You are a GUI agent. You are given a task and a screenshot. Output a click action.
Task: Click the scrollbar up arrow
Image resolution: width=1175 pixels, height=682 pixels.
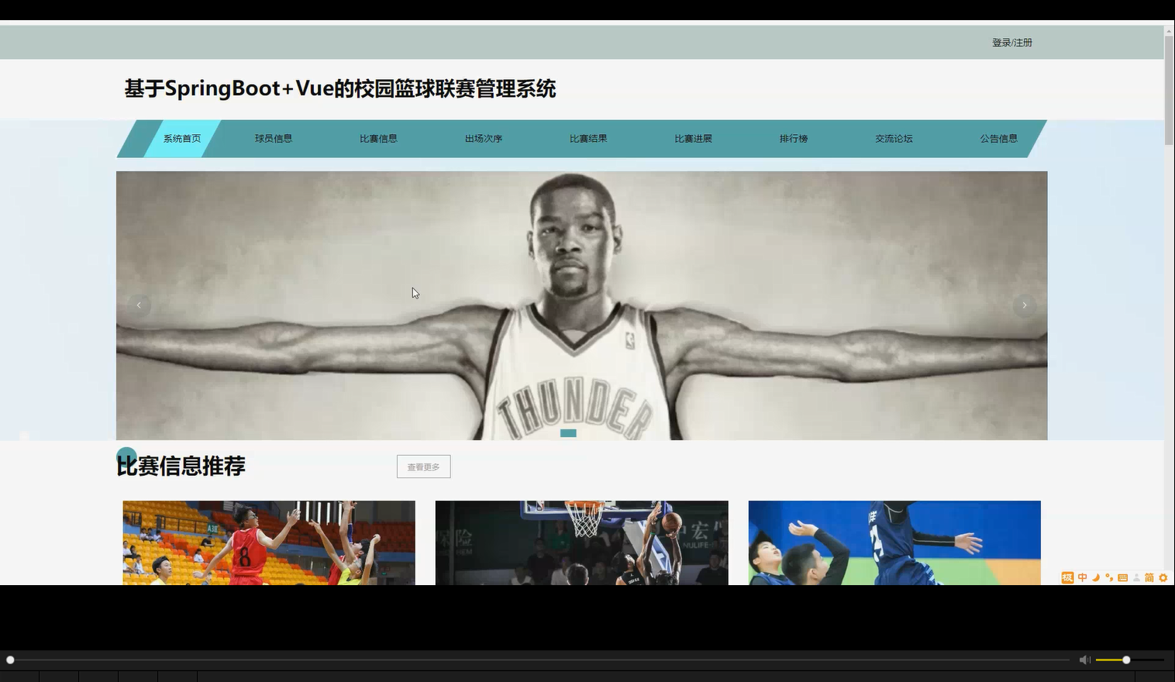coord(1169,30)
